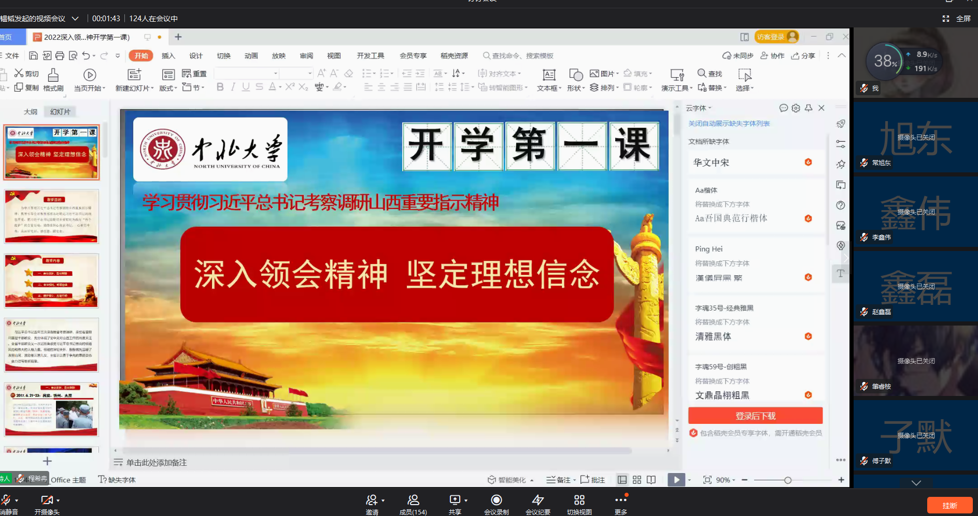
Task: Click the red 登录后下载 button
Action: [x=755, y=416]
